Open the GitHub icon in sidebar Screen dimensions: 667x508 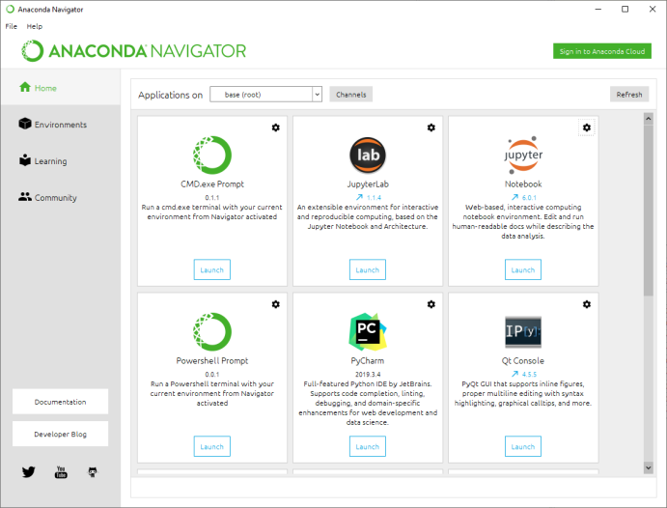click(93, 472)
